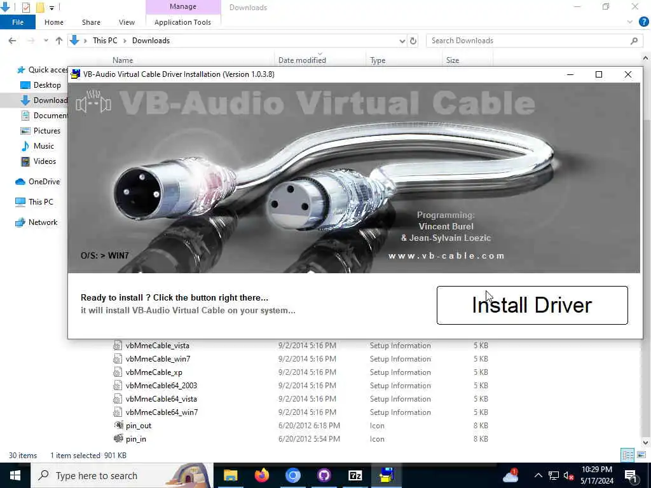Image resolution: width=651 pixels, height=488 pixels.
Task: Open 7-Zip from the taskbar
Action: [x=355, y=475]
